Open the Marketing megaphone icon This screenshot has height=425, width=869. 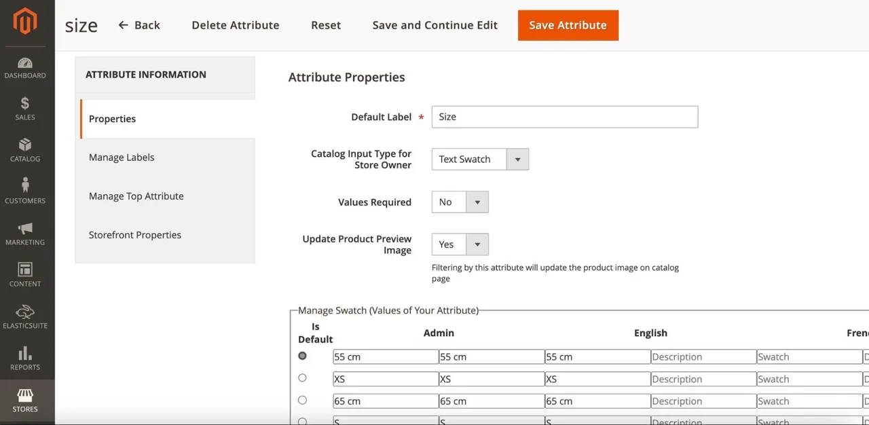25,228
